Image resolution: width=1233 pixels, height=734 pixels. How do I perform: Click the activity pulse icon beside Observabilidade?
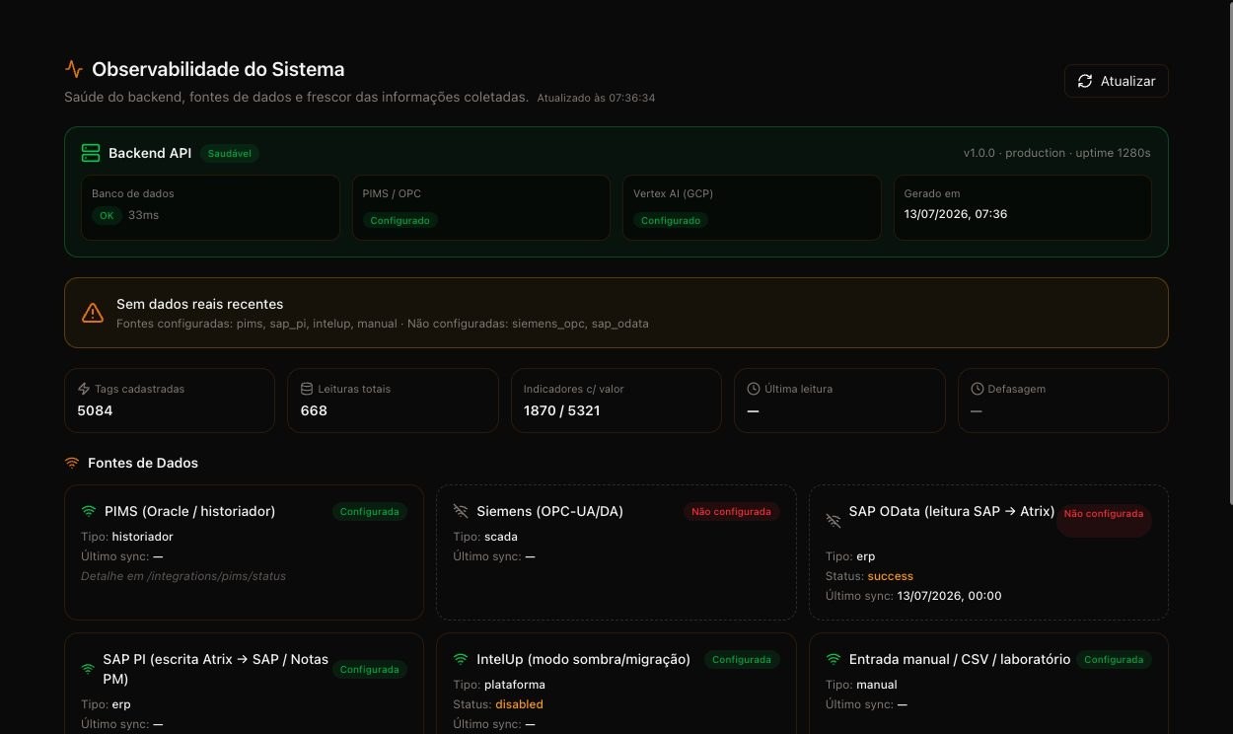tap(73, 69)
